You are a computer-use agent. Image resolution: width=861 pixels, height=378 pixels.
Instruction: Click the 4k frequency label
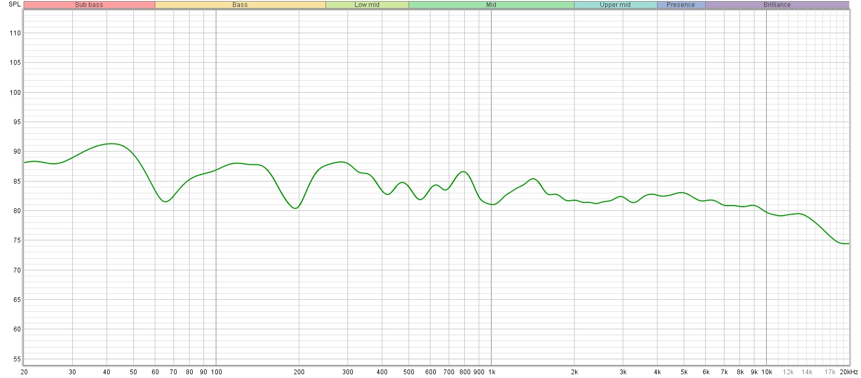pos(658,372)
